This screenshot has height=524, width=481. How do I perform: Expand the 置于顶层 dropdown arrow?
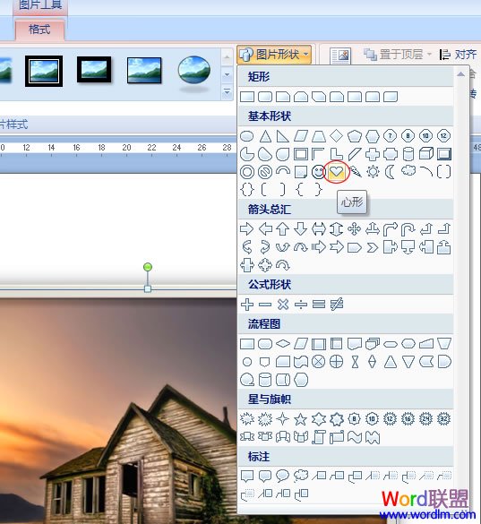[430, 54]
